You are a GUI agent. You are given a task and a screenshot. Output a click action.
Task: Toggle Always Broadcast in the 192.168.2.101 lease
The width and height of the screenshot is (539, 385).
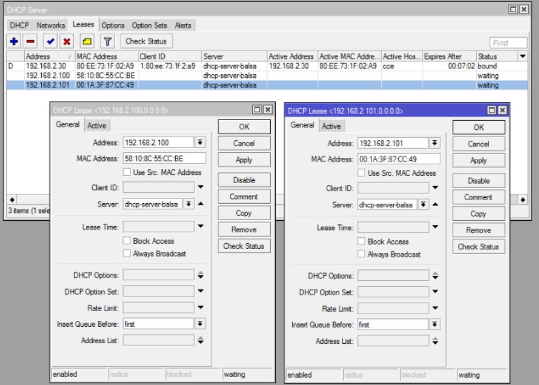(362, 254)
